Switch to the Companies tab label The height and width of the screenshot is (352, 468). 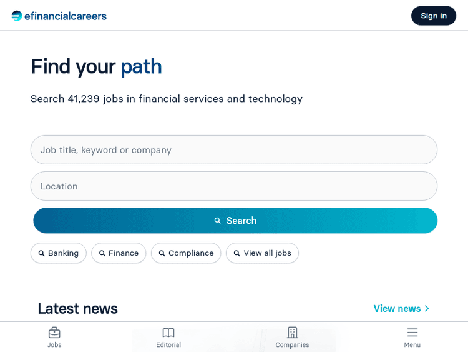tap(292, 345)
